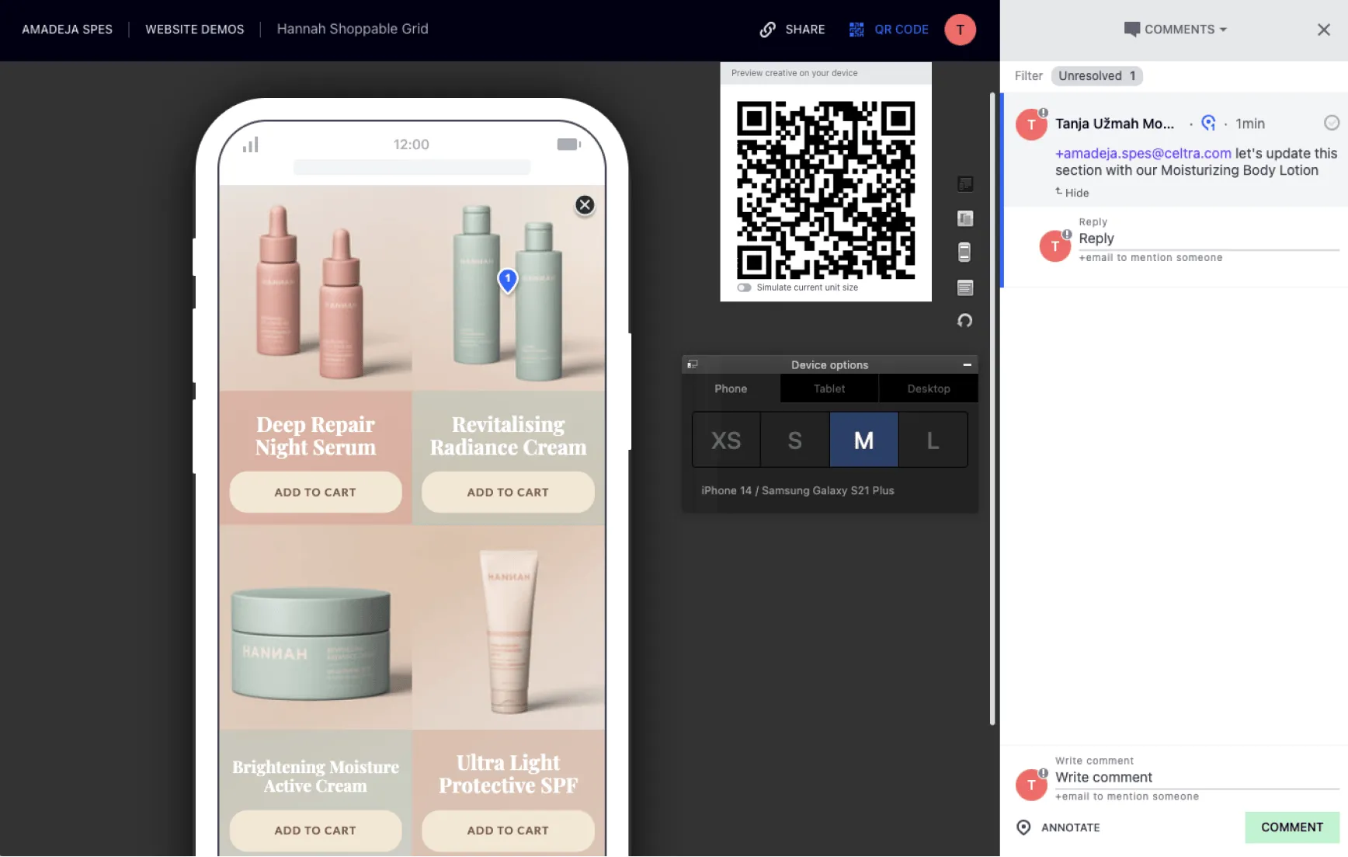
Task: Click the location pin icon beside ANNOTATE
Action: tap(1023, 827)
